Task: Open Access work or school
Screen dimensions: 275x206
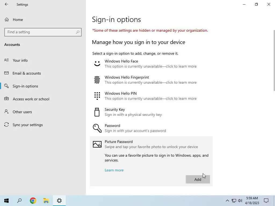Action: [43, 99]
